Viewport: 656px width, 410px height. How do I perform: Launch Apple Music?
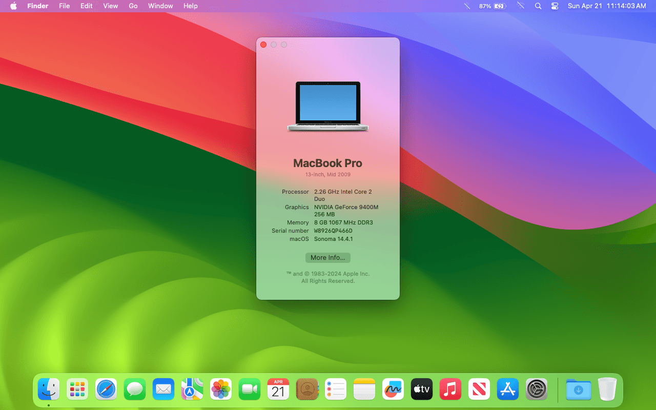(450, 388)
